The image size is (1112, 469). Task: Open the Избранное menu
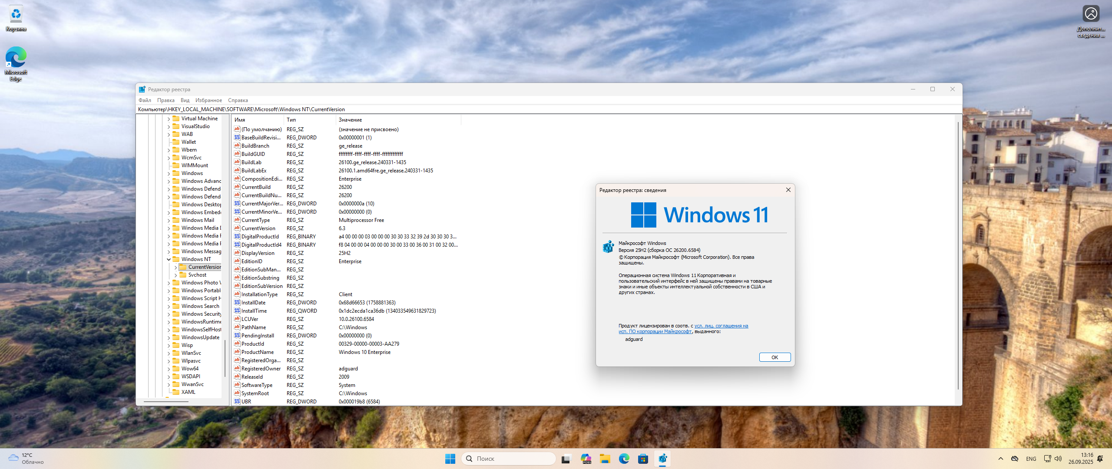point(208,100)
